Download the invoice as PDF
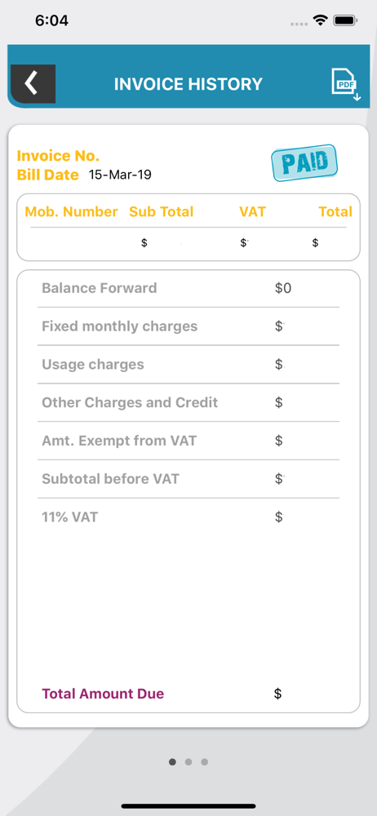Viewport: 377px width, 816px height. coord(346,84)
